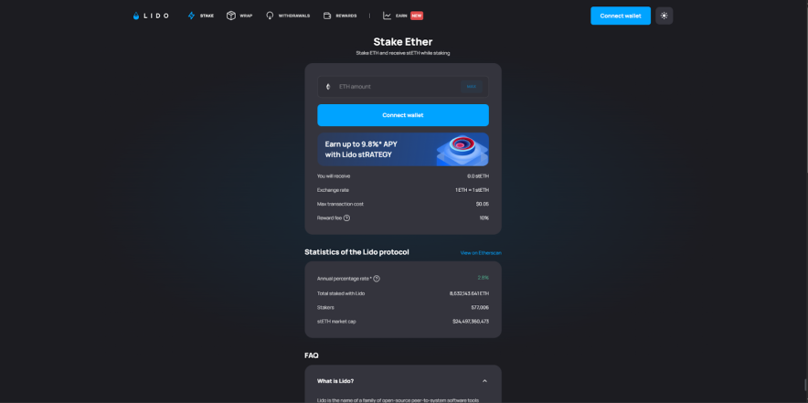
Task: Click Connect wallet in the top header
Action: [620, 16]
